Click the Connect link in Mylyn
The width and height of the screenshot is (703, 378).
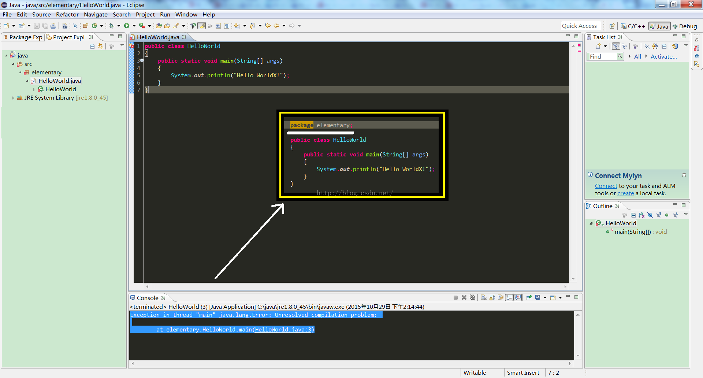pyautogui.click(x=606, y=186)
